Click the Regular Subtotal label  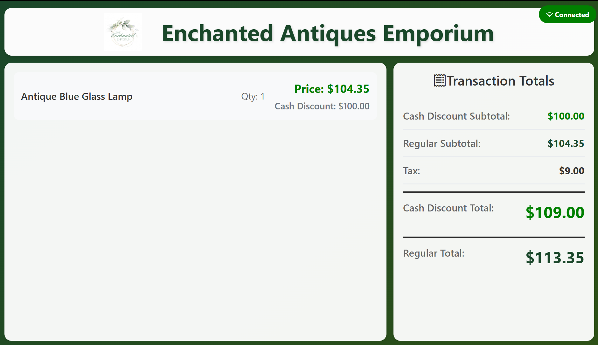coord(442,144)
